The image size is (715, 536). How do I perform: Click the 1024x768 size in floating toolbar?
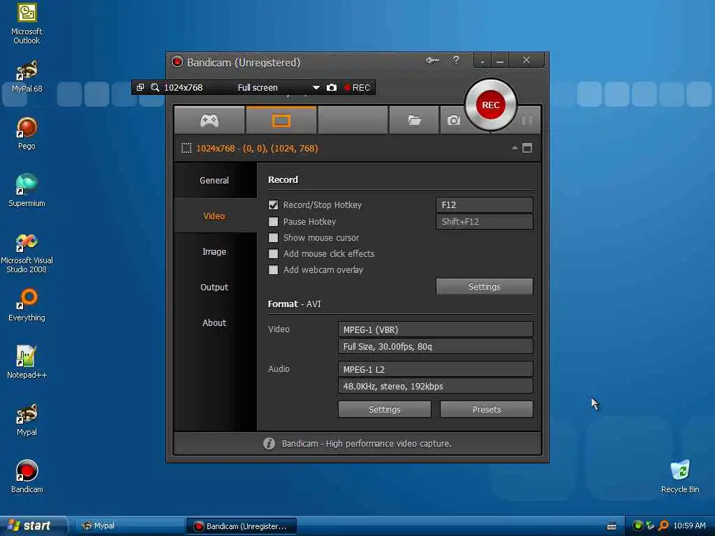(184, 87)
